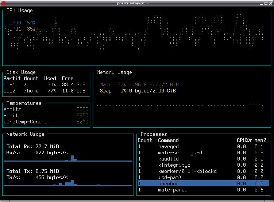Click the window title posixru@my-pc:~
The height and width of the screenshot is (202, 274).
point(132,3)
